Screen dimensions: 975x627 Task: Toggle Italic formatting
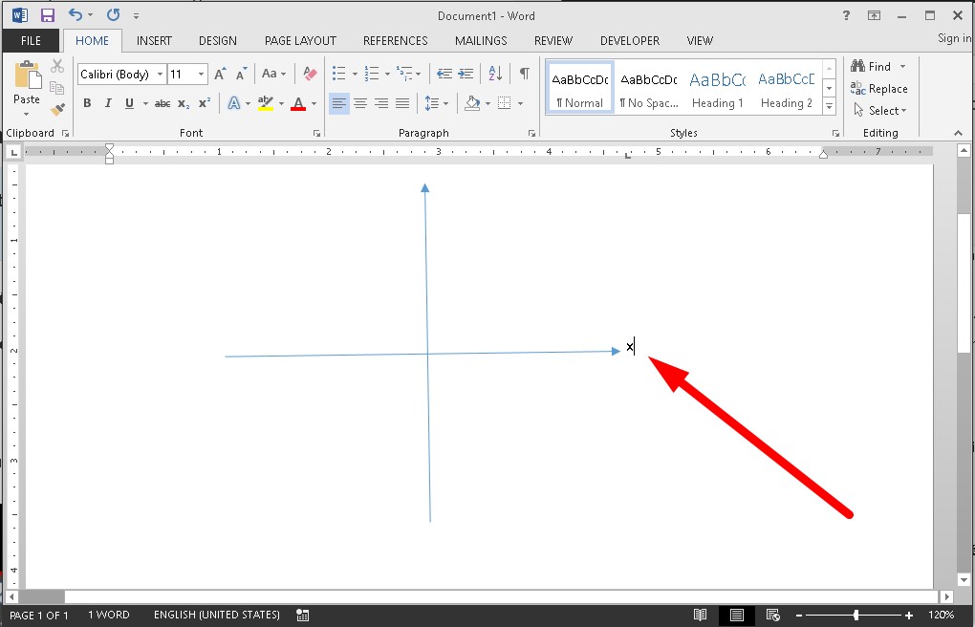[x=107, y=103]
